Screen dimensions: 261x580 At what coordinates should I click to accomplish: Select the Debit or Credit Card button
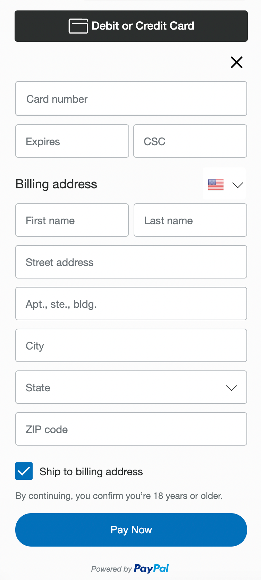tap(131, 26)
